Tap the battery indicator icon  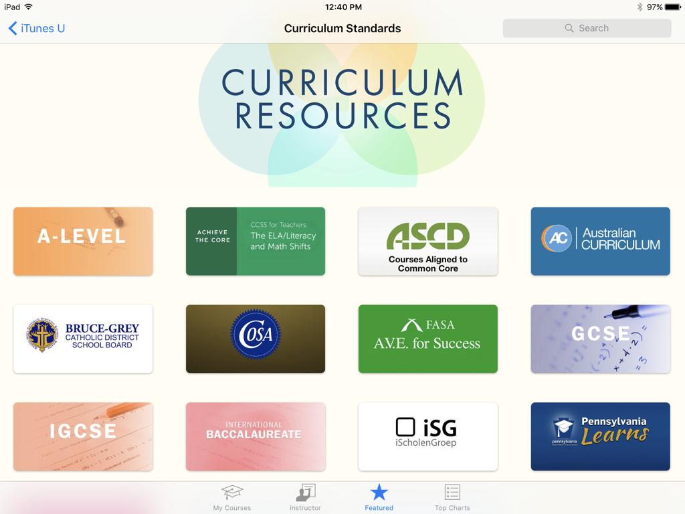point(673,7)
